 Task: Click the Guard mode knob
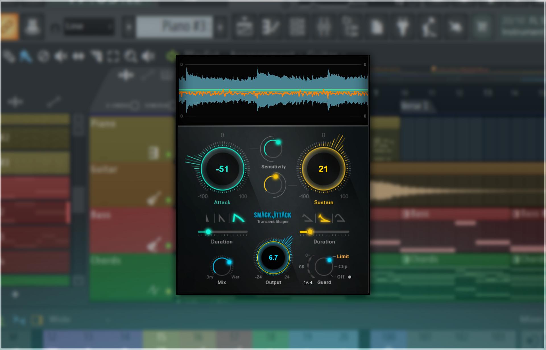coord(324,267)
